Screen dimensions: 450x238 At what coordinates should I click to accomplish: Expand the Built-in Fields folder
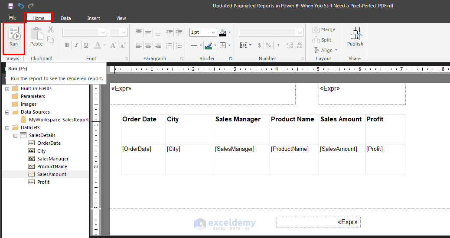pos(7,89)
